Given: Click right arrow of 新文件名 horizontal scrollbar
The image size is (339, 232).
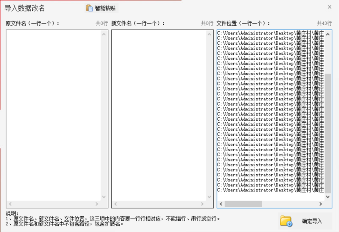Looking at the screenshot, I should point(202,204).
